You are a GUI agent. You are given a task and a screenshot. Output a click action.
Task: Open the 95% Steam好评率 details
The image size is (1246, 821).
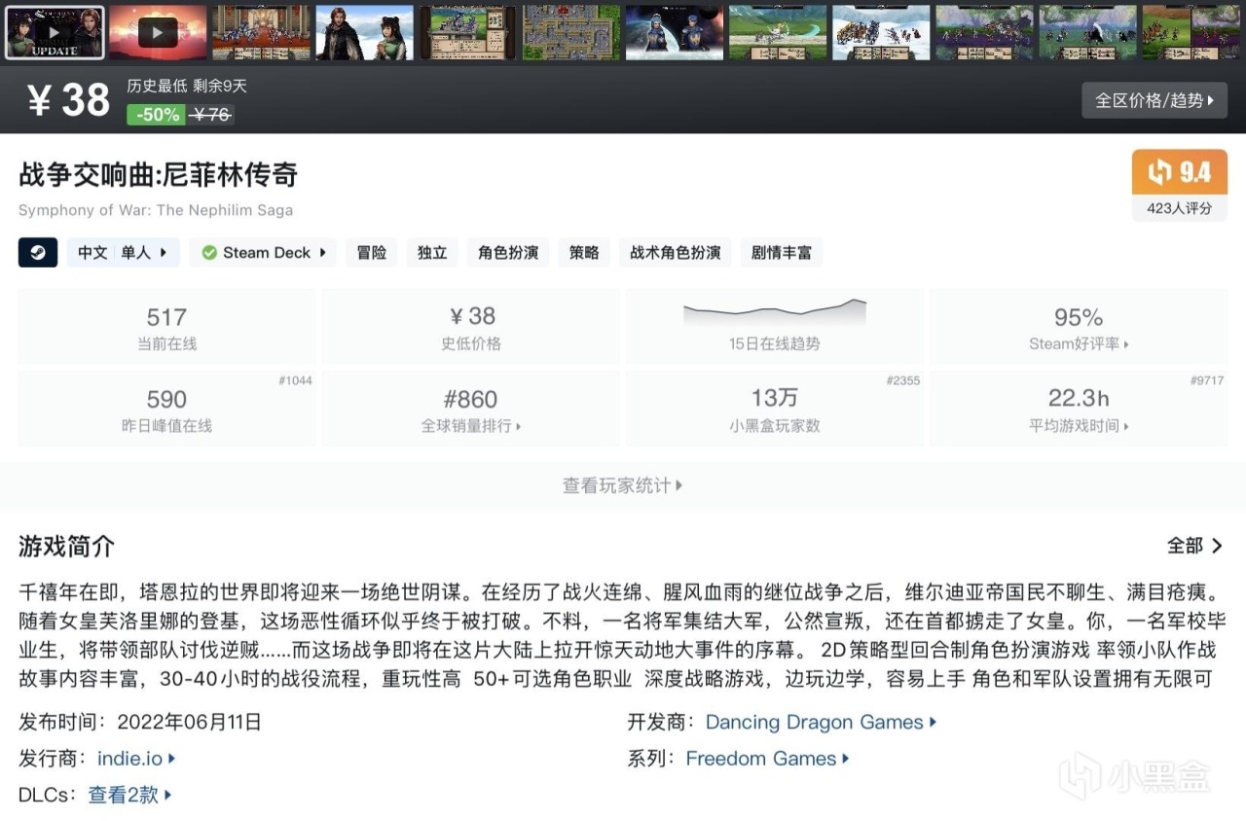(x=1079, y=325)
